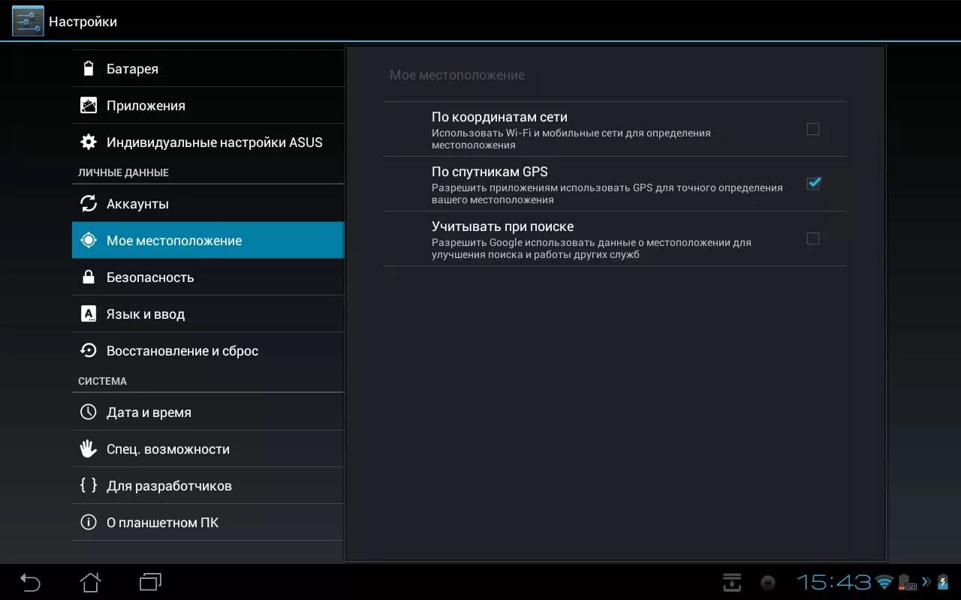Tap the Settings app icon in title bar
This screenshot has height=600, width=961.
(x=28, y=21)
